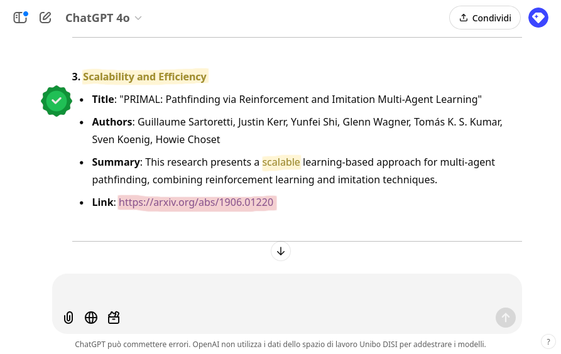Image resolution: width=561 pixels, height=354 pixels.
Task: Attach a file with paperclip icon
Action: 68,318
